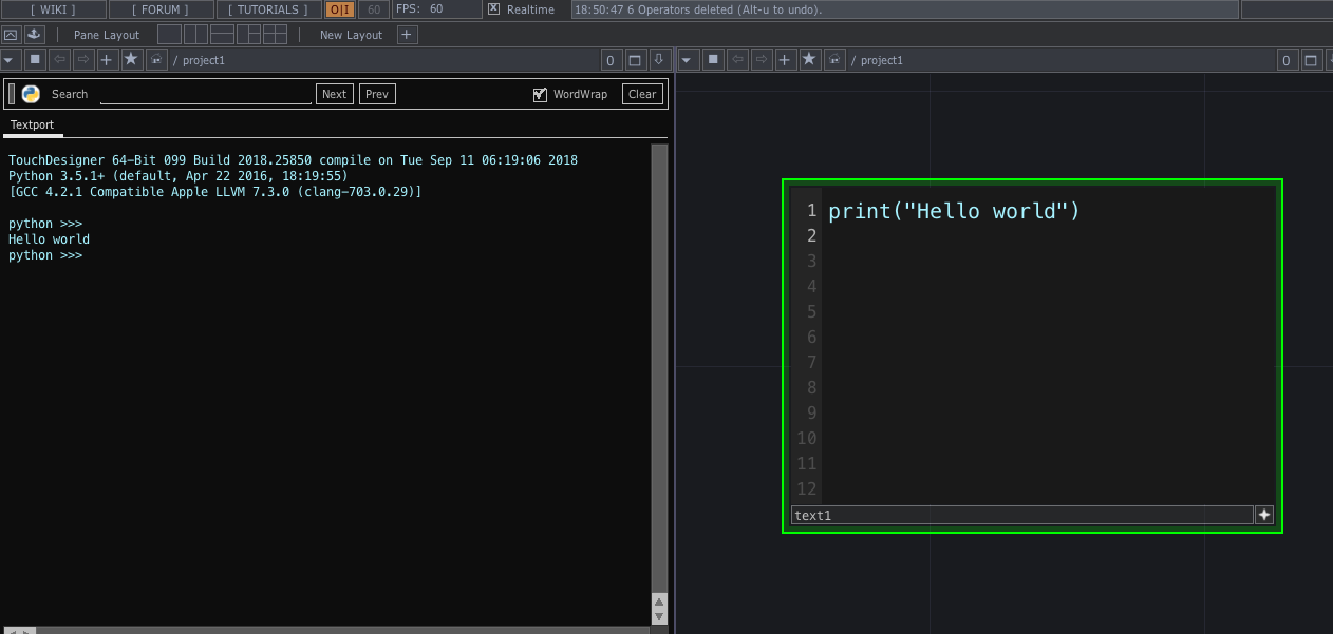1333x634 pixels.
Task: Click the vertical slider left of the search bar
Action: point(12,93)
